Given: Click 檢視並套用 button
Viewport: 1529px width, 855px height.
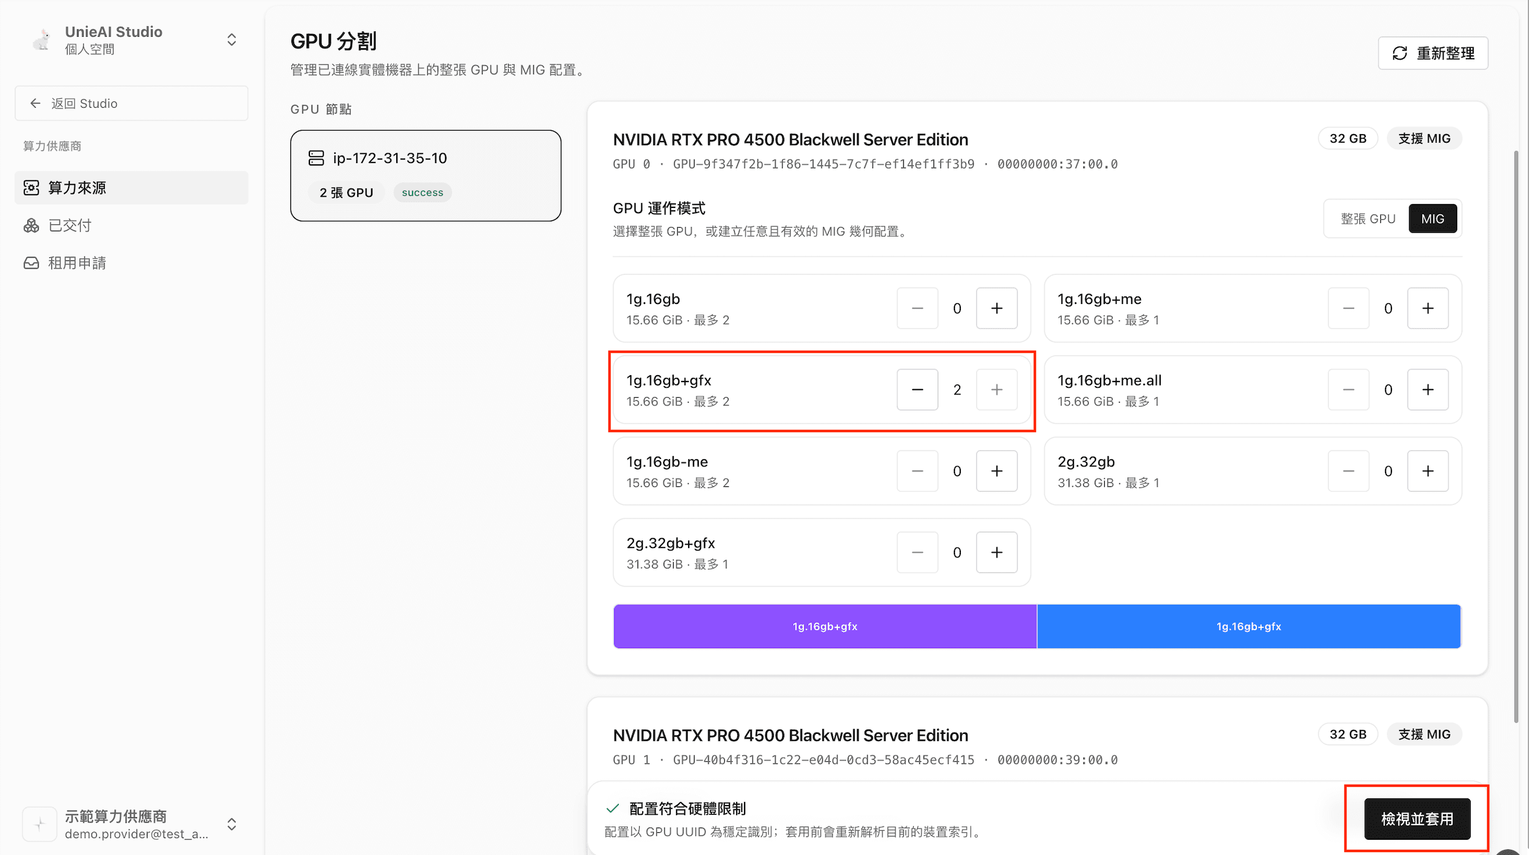Looking at the screenshot, I should pos(1417,819).
